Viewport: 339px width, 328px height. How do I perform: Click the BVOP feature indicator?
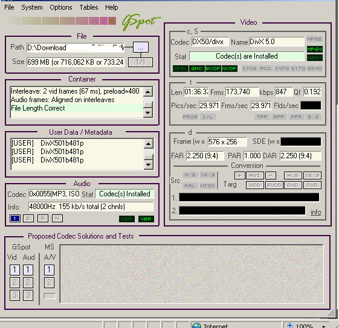(213, 69)
